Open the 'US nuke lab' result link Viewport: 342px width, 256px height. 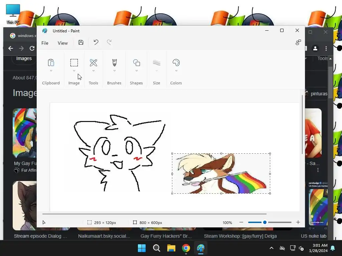click(313, 236)
